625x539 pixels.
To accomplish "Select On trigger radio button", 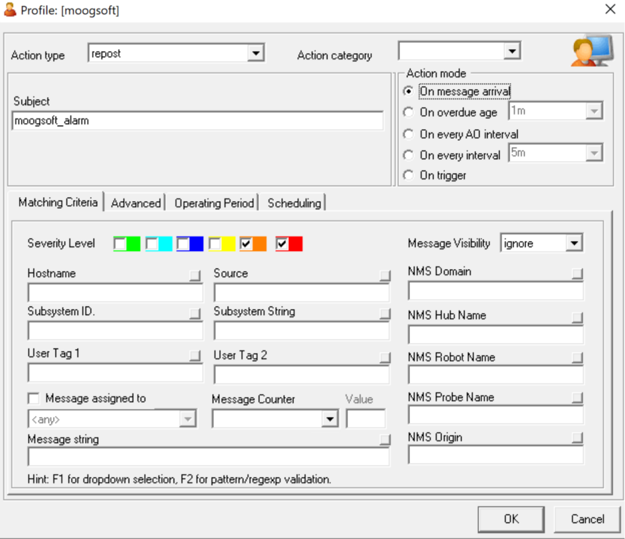I will pyautogui.click(x=408, y=175).
